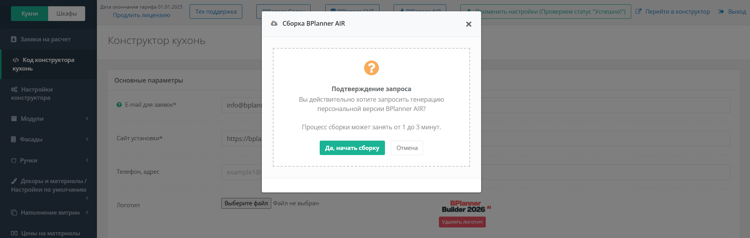Open Настройки конструктора menu item

tap(48, 93)
